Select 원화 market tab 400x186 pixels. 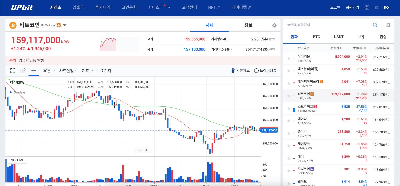(294, 37)
